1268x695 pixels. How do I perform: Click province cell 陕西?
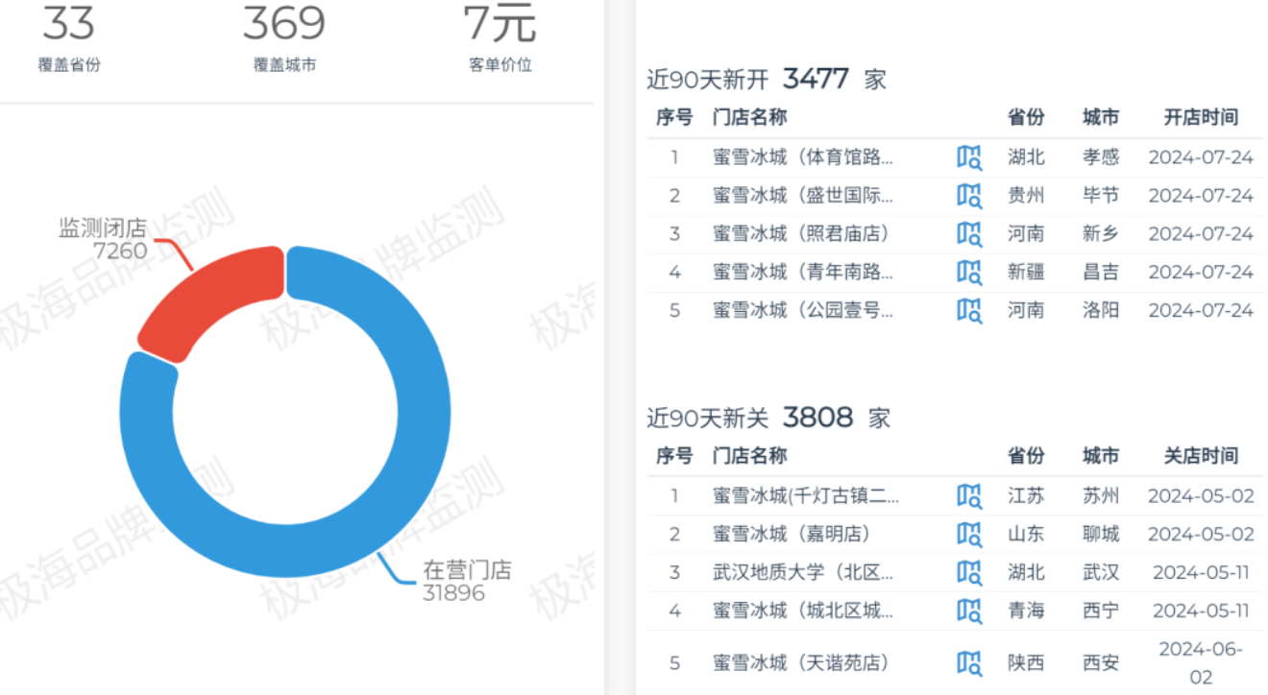pos(1026,663)
